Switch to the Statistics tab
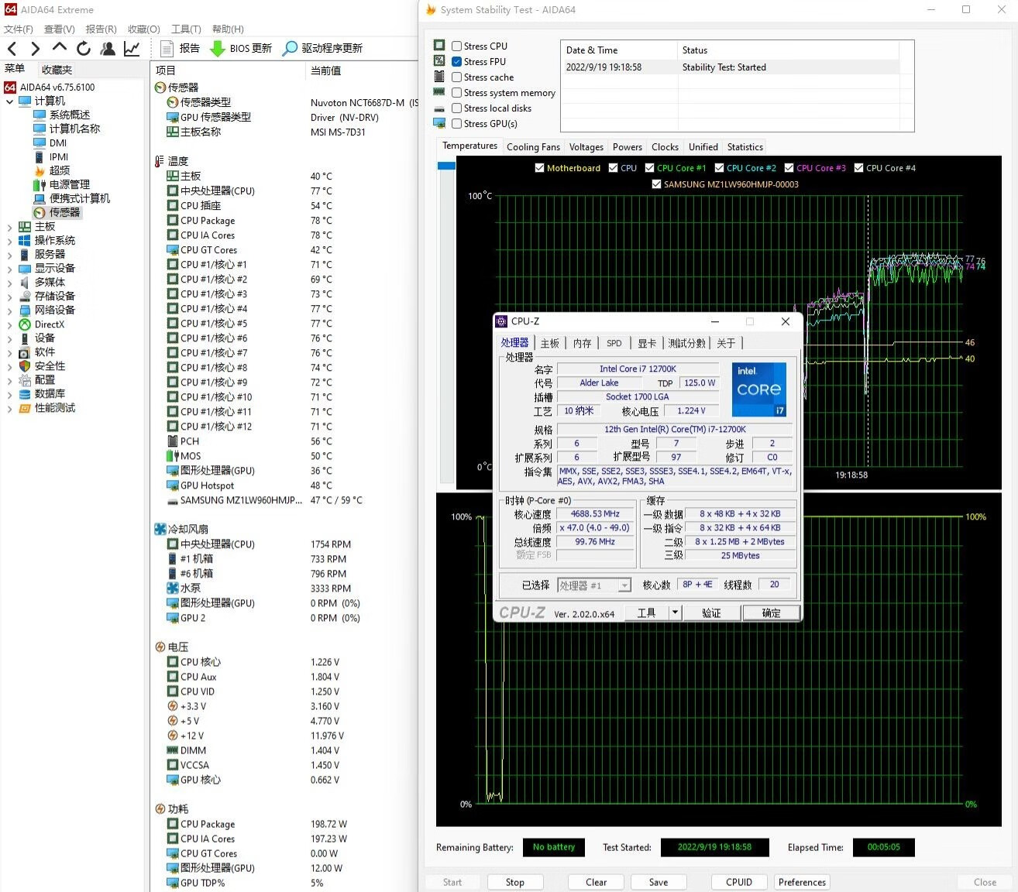Screen dimensions: 1018x892 [745, 147]
